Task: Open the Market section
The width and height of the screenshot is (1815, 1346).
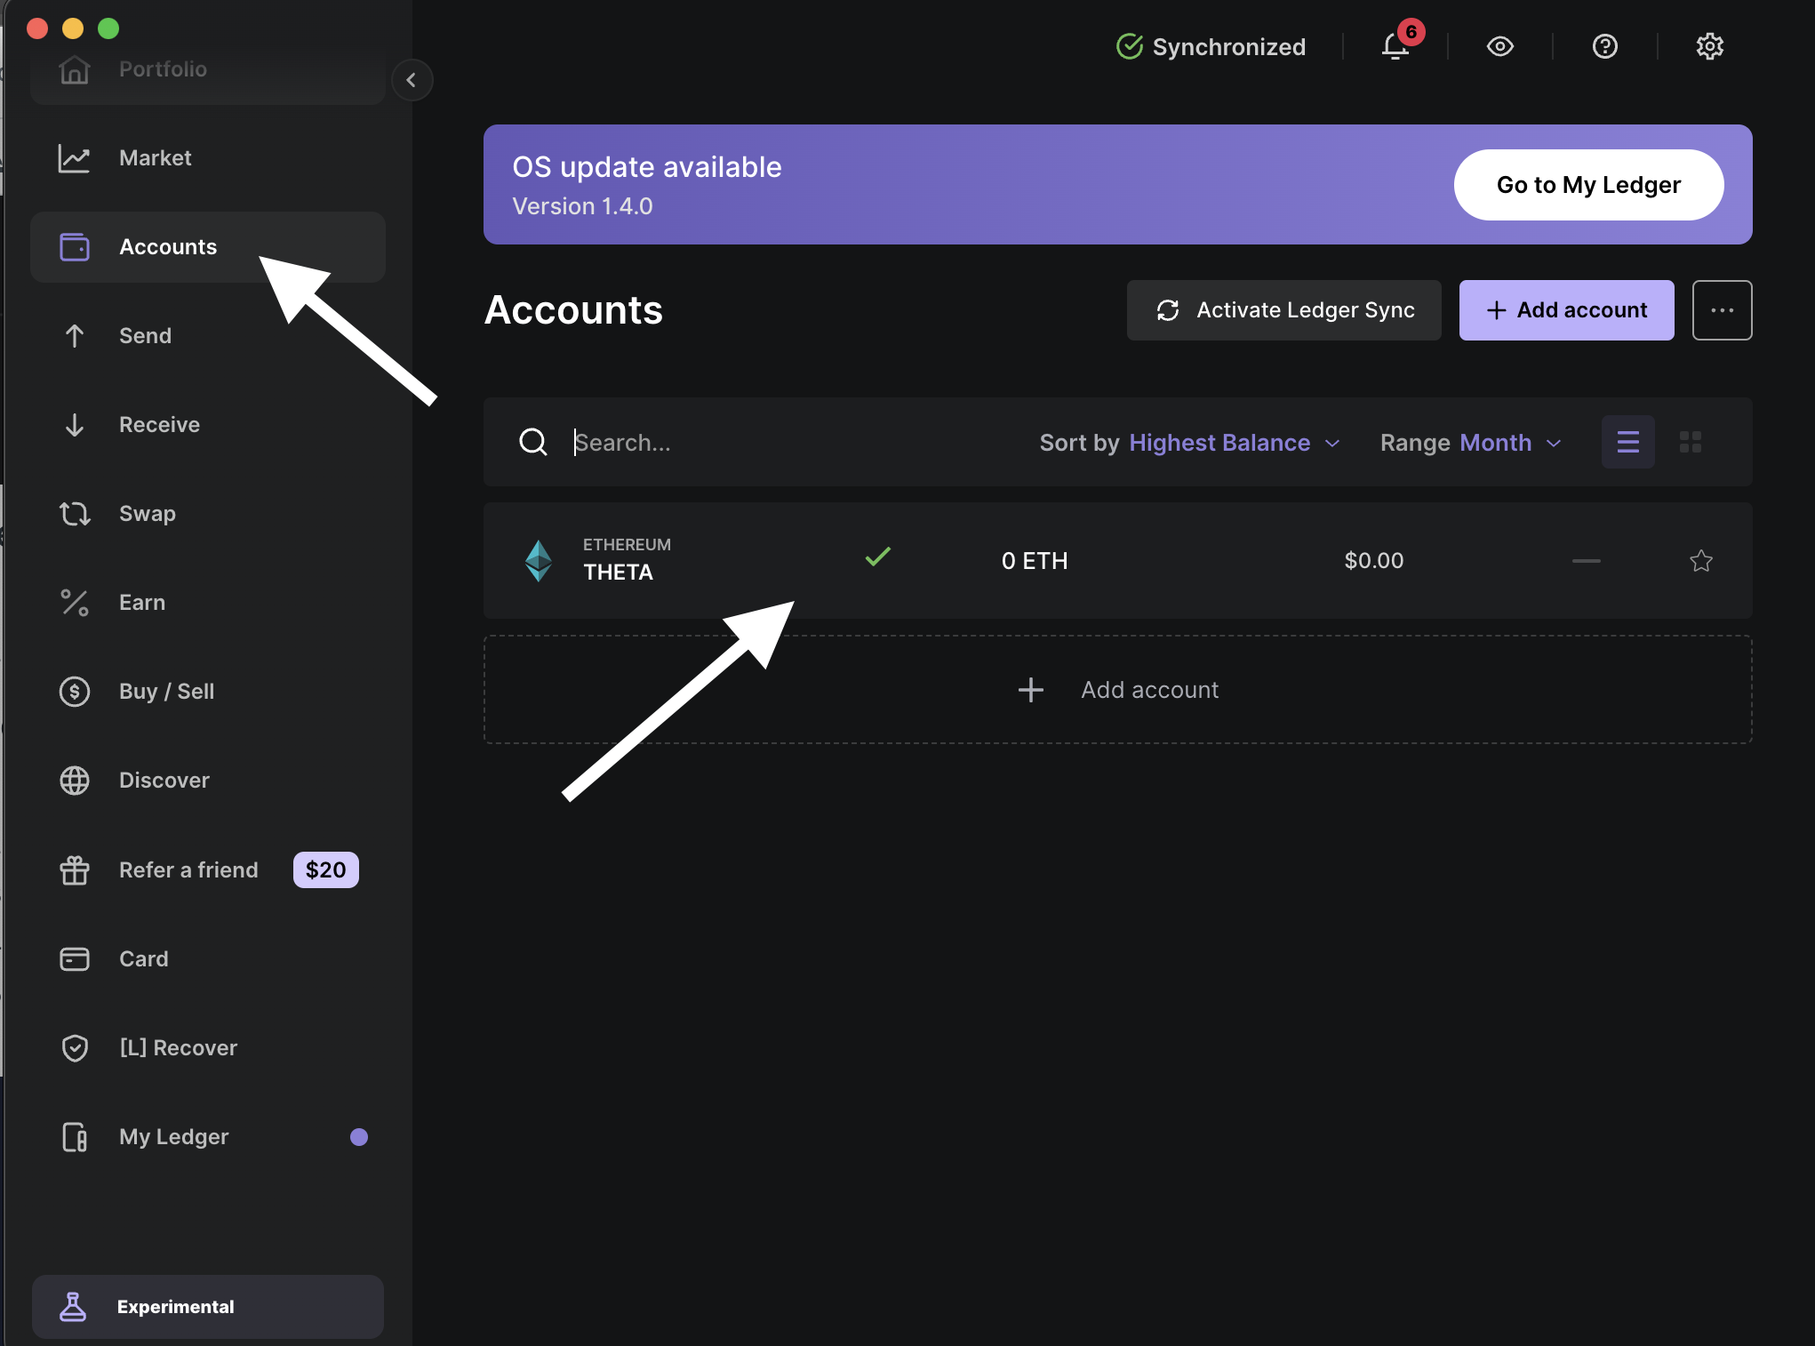Action: click(155, 158)
